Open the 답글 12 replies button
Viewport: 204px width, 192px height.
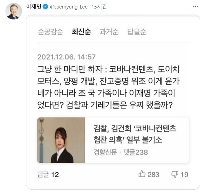point(48,174)
